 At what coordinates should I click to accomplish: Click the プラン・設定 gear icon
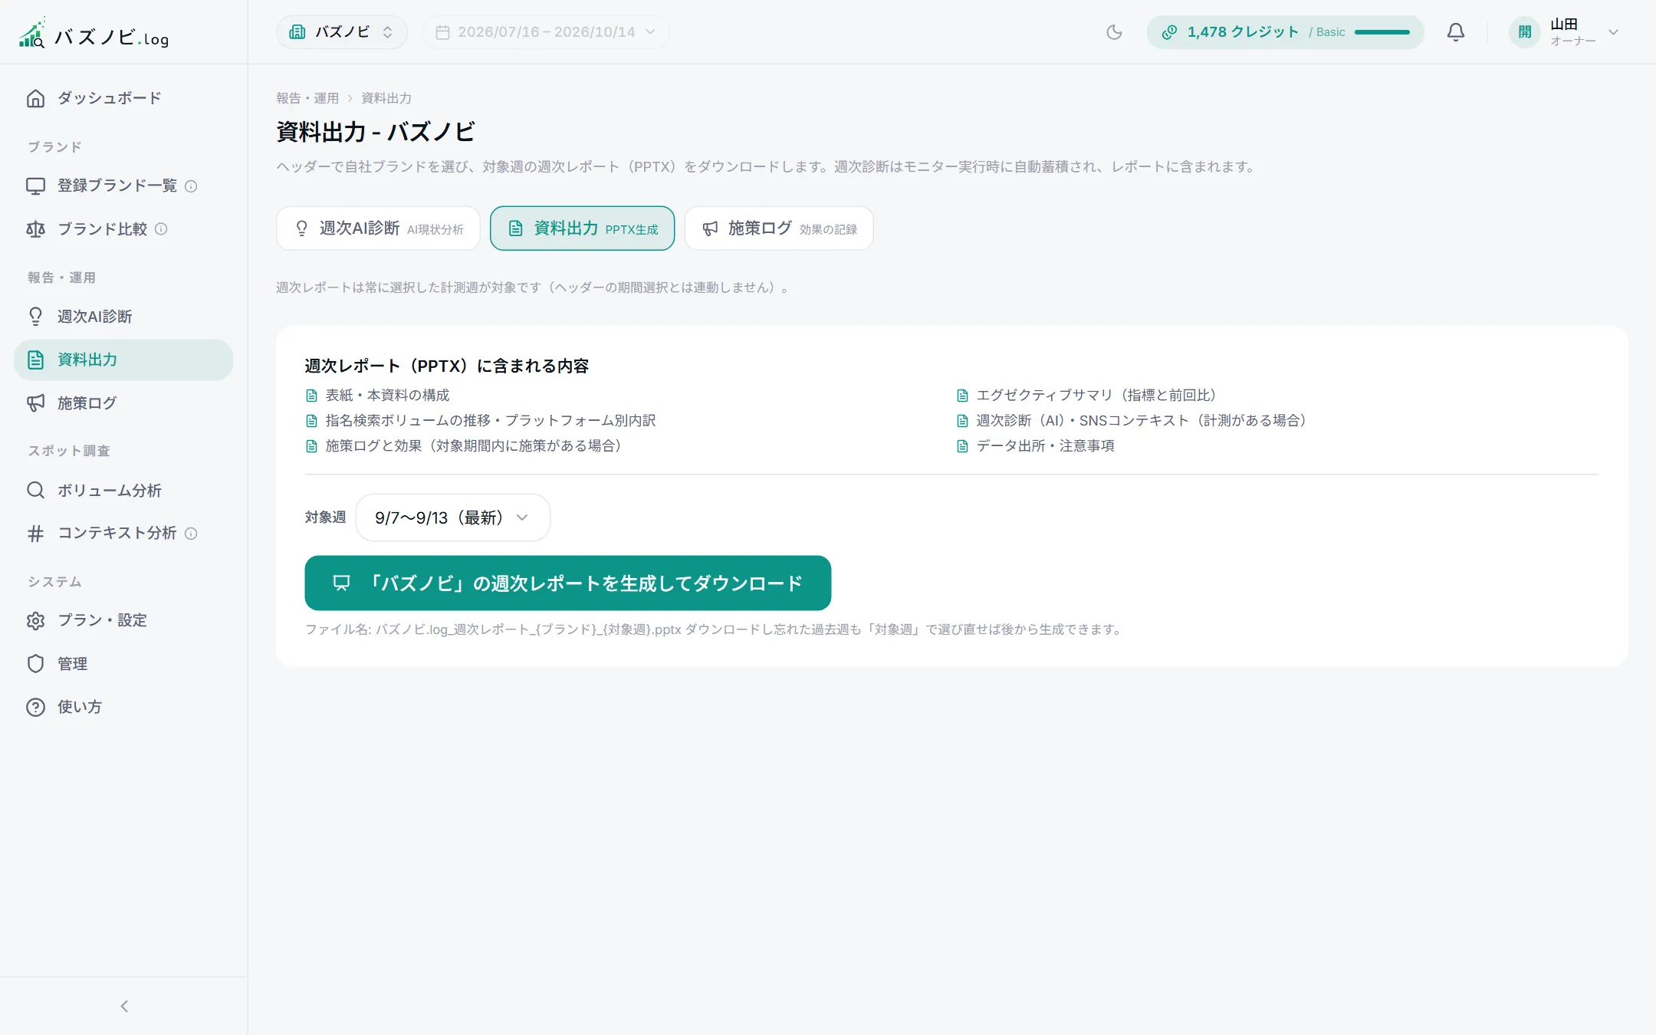35,620
